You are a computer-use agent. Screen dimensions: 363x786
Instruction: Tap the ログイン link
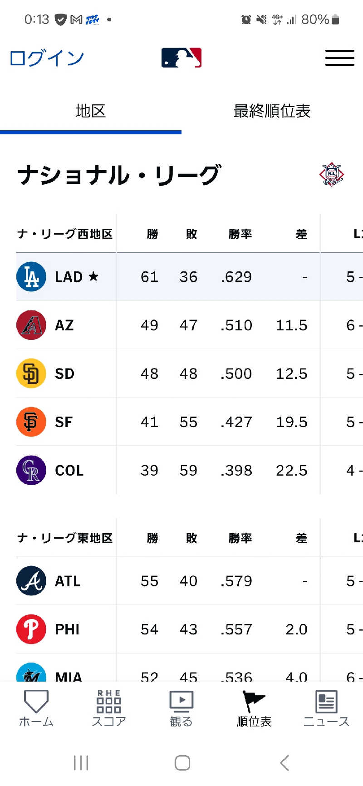coord(47,58)
